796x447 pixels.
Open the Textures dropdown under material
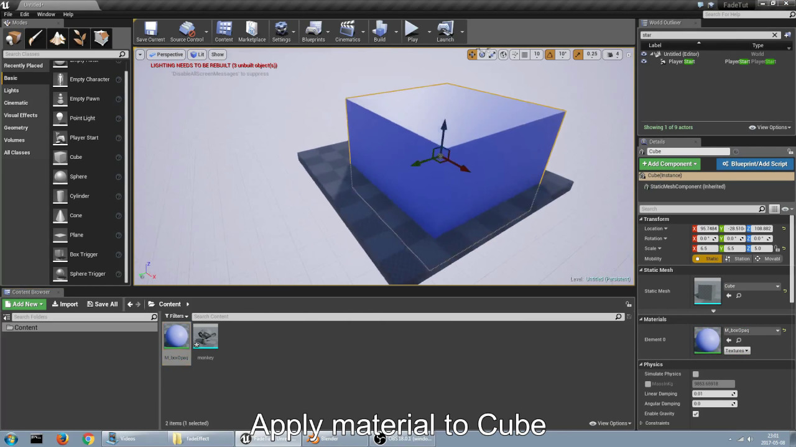(737, 350)
